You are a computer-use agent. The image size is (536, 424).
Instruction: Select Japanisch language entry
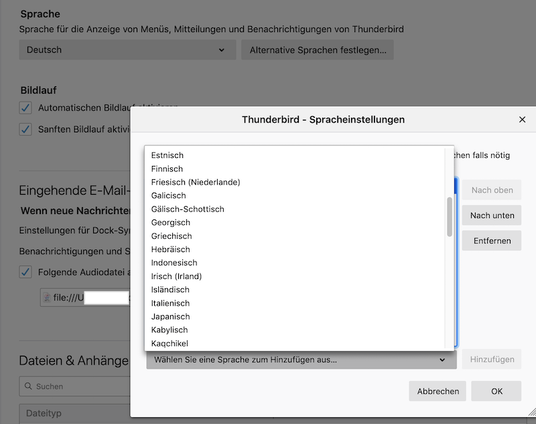(x=295, y=316)
